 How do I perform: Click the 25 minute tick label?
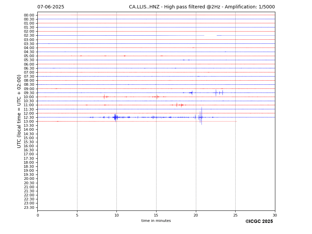(235, 215)
